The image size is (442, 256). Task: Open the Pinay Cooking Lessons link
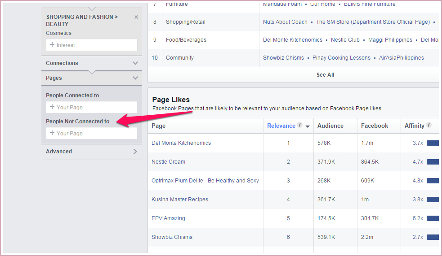[x=341, y=58]
